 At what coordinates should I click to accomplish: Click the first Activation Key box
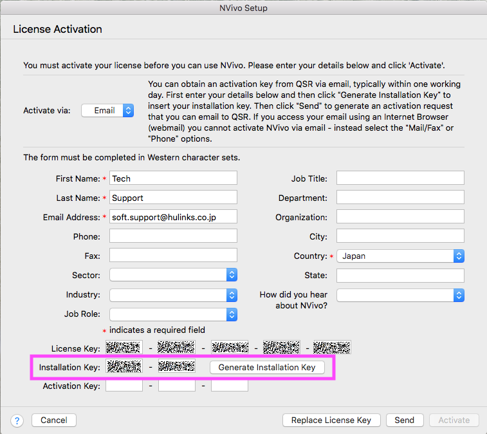click(x=124, y=386)
